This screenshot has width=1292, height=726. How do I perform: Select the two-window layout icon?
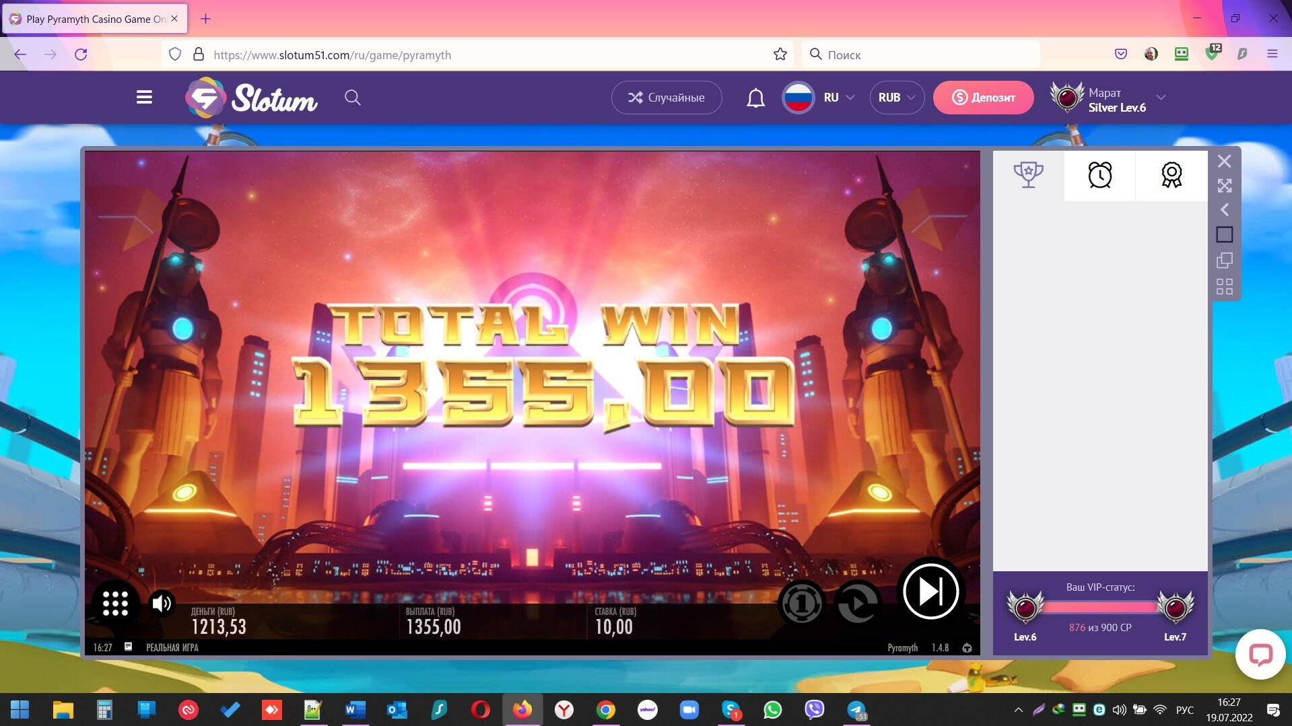point(1224,260)
